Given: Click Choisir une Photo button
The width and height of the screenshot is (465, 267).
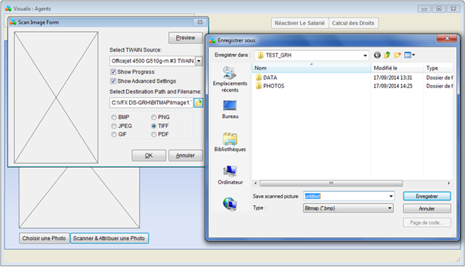Looking at the screenshot, I should pos(44,238).
